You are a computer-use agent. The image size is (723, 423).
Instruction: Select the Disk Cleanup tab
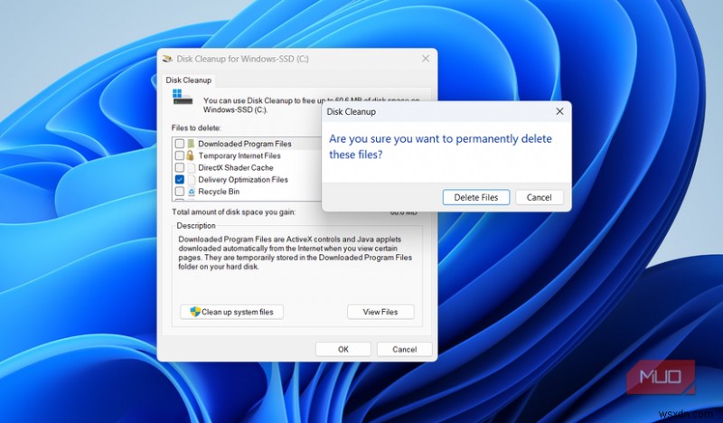188,80
